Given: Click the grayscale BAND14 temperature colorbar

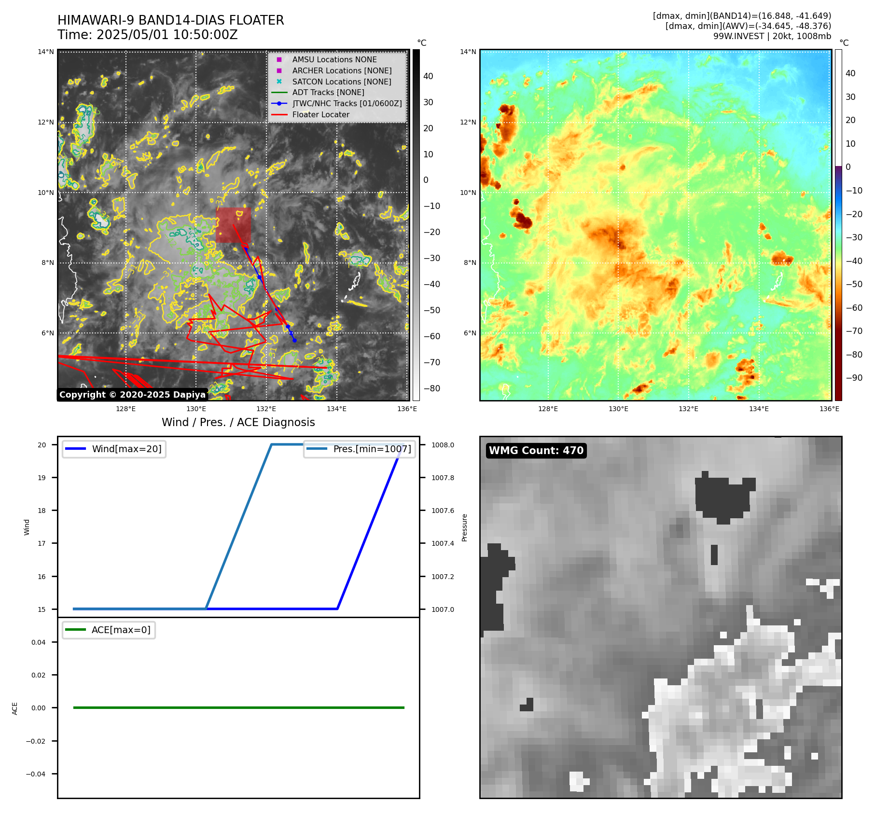Looking at the screenshot, I should (416, 225).
